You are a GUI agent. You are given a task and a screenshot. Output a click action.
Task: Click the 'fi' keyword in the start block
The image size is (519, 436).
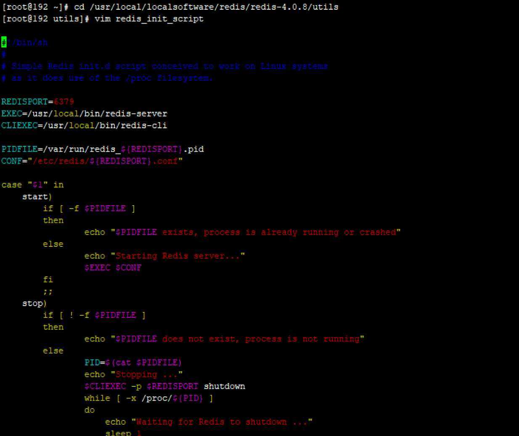(48, 280)
